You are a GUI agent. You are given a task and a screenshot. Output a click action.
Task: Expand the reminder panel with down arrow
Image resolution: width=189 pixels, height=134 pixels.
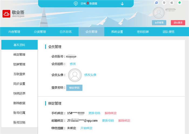122,3
